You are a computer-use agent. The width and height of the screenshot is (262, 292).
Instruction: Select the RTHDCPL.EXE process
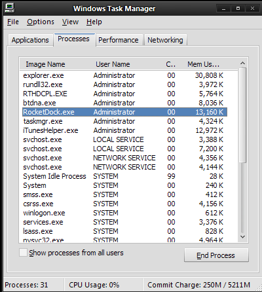coord(125,94)
